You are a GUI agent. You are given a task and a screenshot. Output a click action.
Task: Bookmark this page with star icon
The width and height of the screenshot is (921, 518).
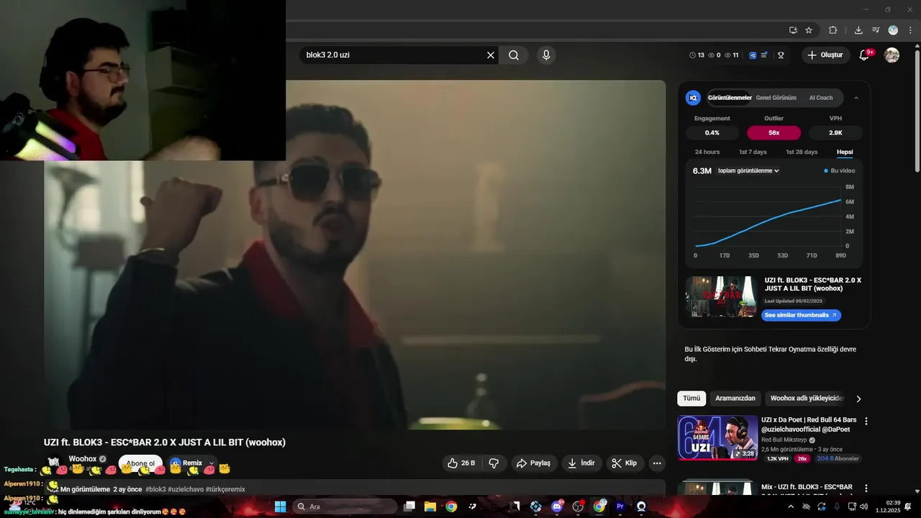click(x=809, y=30)
